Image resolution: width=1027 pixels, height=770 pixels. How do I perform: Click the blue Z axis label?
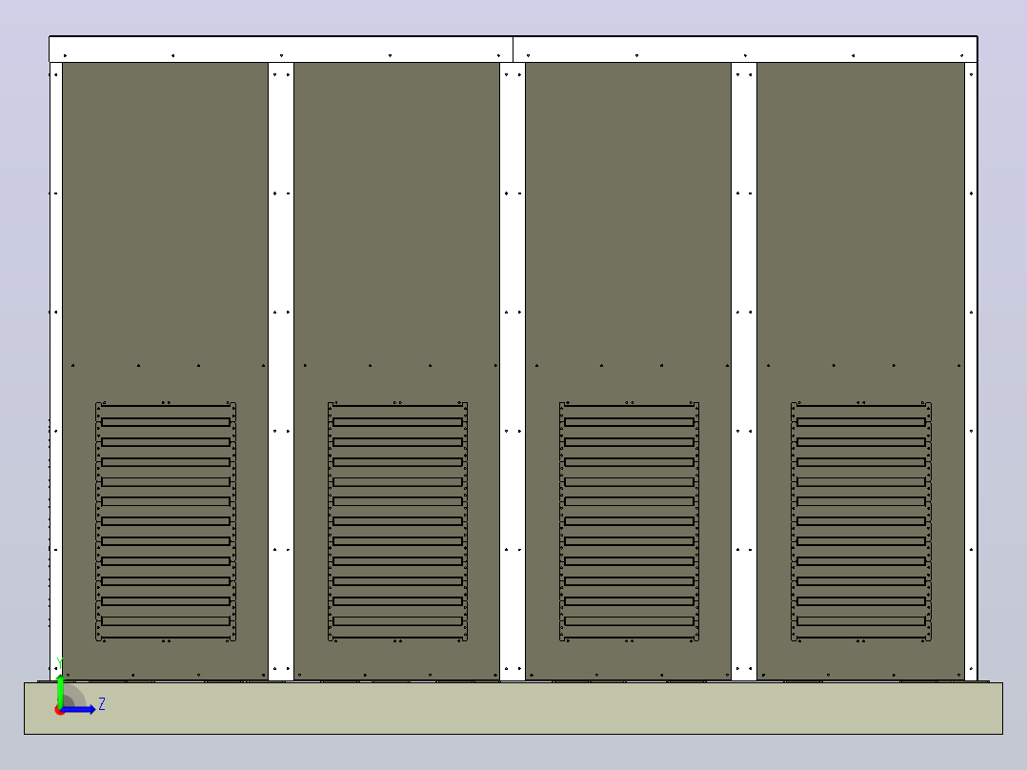click(x=102, y=704)
